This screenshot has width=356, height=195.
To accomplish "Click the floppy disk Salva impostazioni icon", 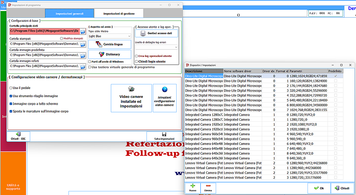I will click(x=164, y=135).
